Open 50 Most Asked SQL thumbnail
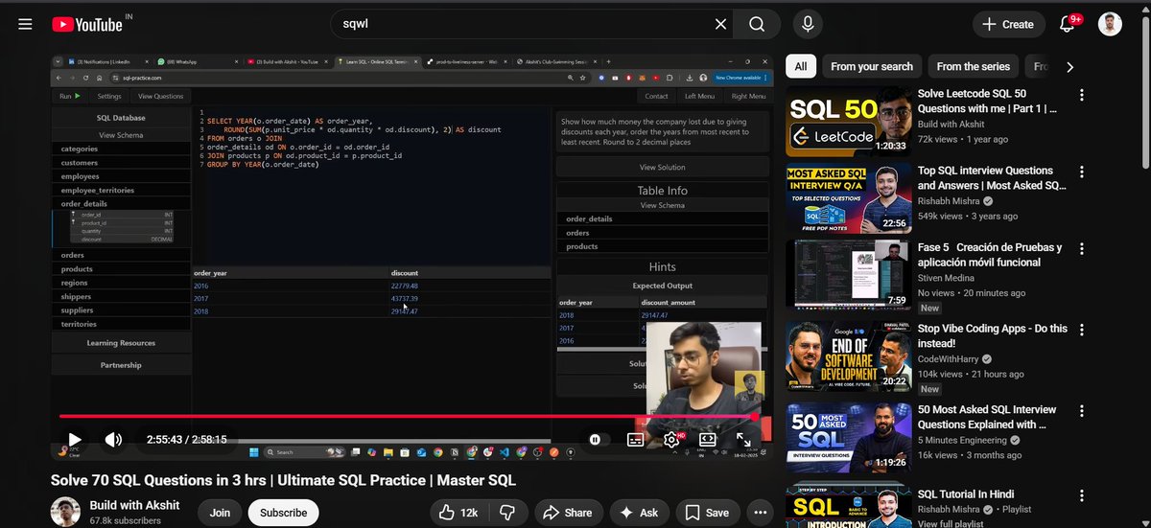The image size is (1151, 528). click(x=847, y=437)
